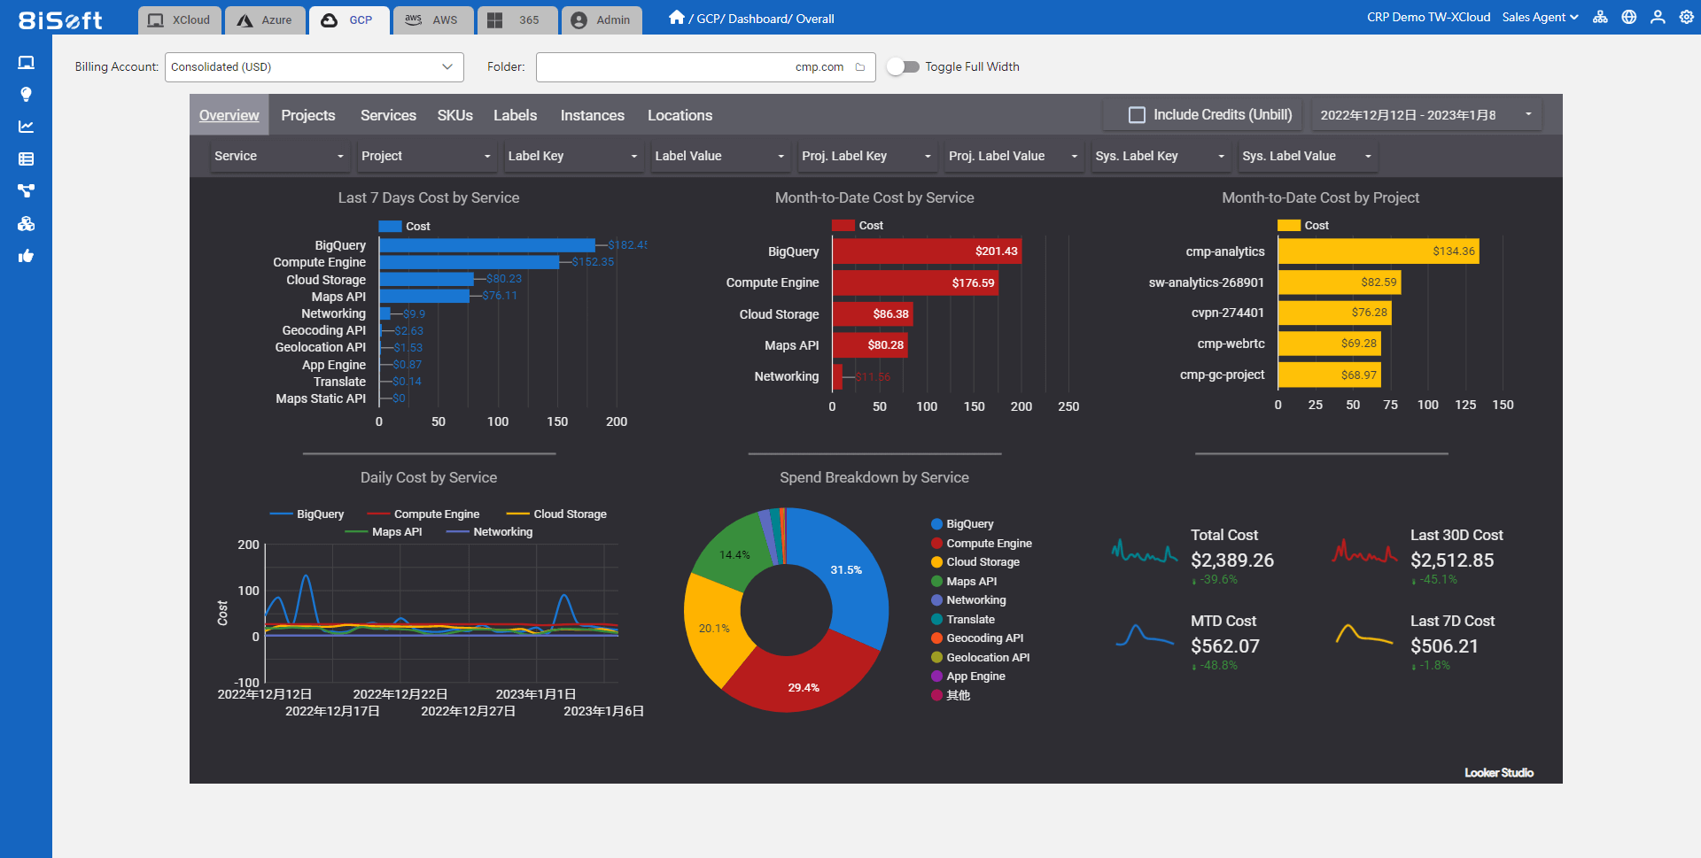Open the date range dropdown
This screenshot has width=1701, height=858.
1425,115
